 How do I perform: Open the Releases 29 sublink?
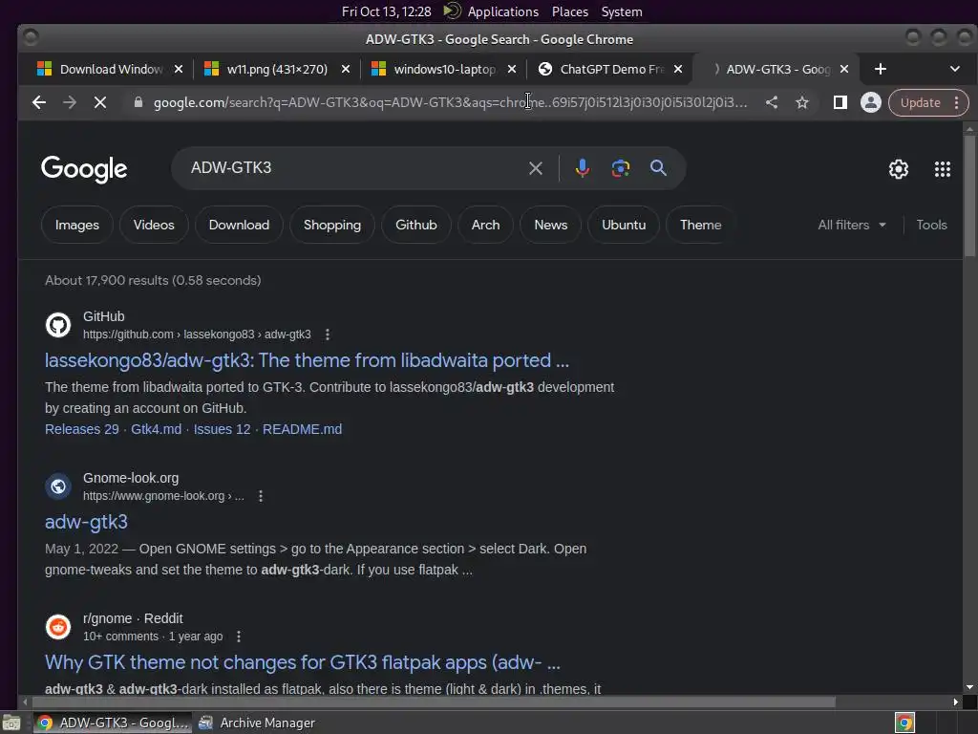point(82,429)
